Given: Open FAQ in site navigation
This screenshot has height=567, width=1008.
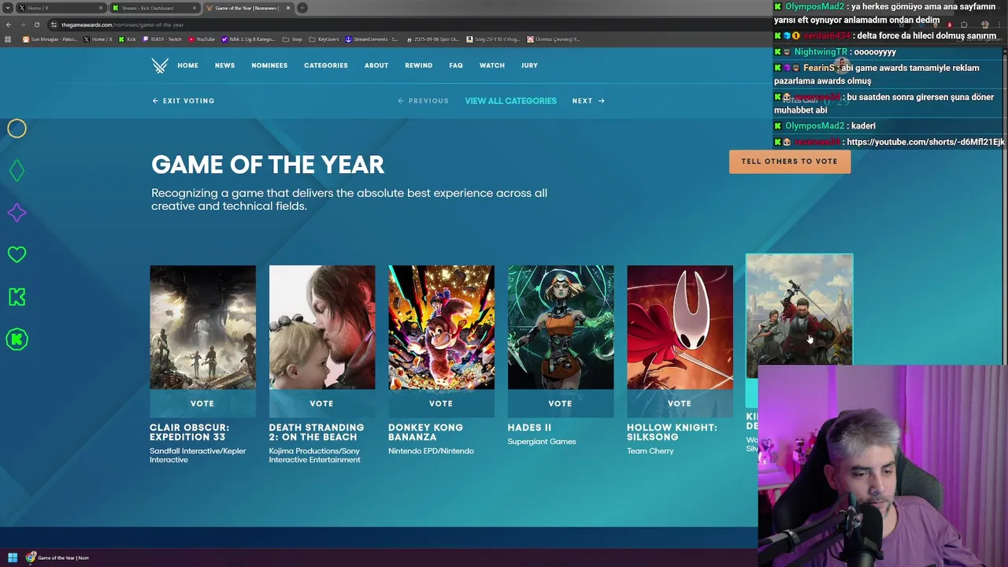Looking at the screenshot, I should (456, 65).
